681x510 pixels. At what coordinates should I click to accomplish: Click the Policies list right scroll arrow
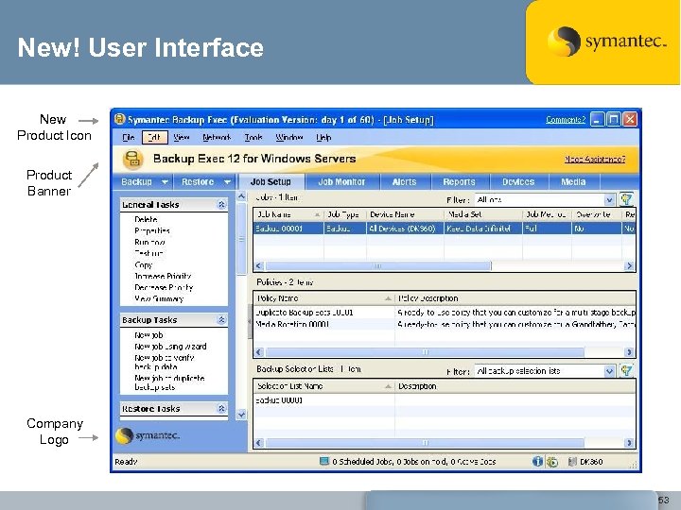[629, 351]
